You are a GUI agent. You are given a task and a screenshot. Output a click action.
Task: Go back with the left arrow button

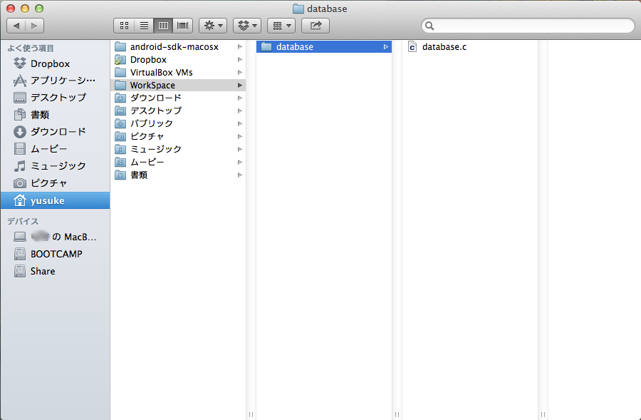(16, 26)
